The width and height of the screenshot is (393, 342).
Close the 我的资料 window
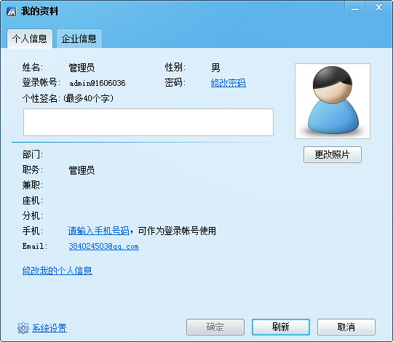click(378, 7)
